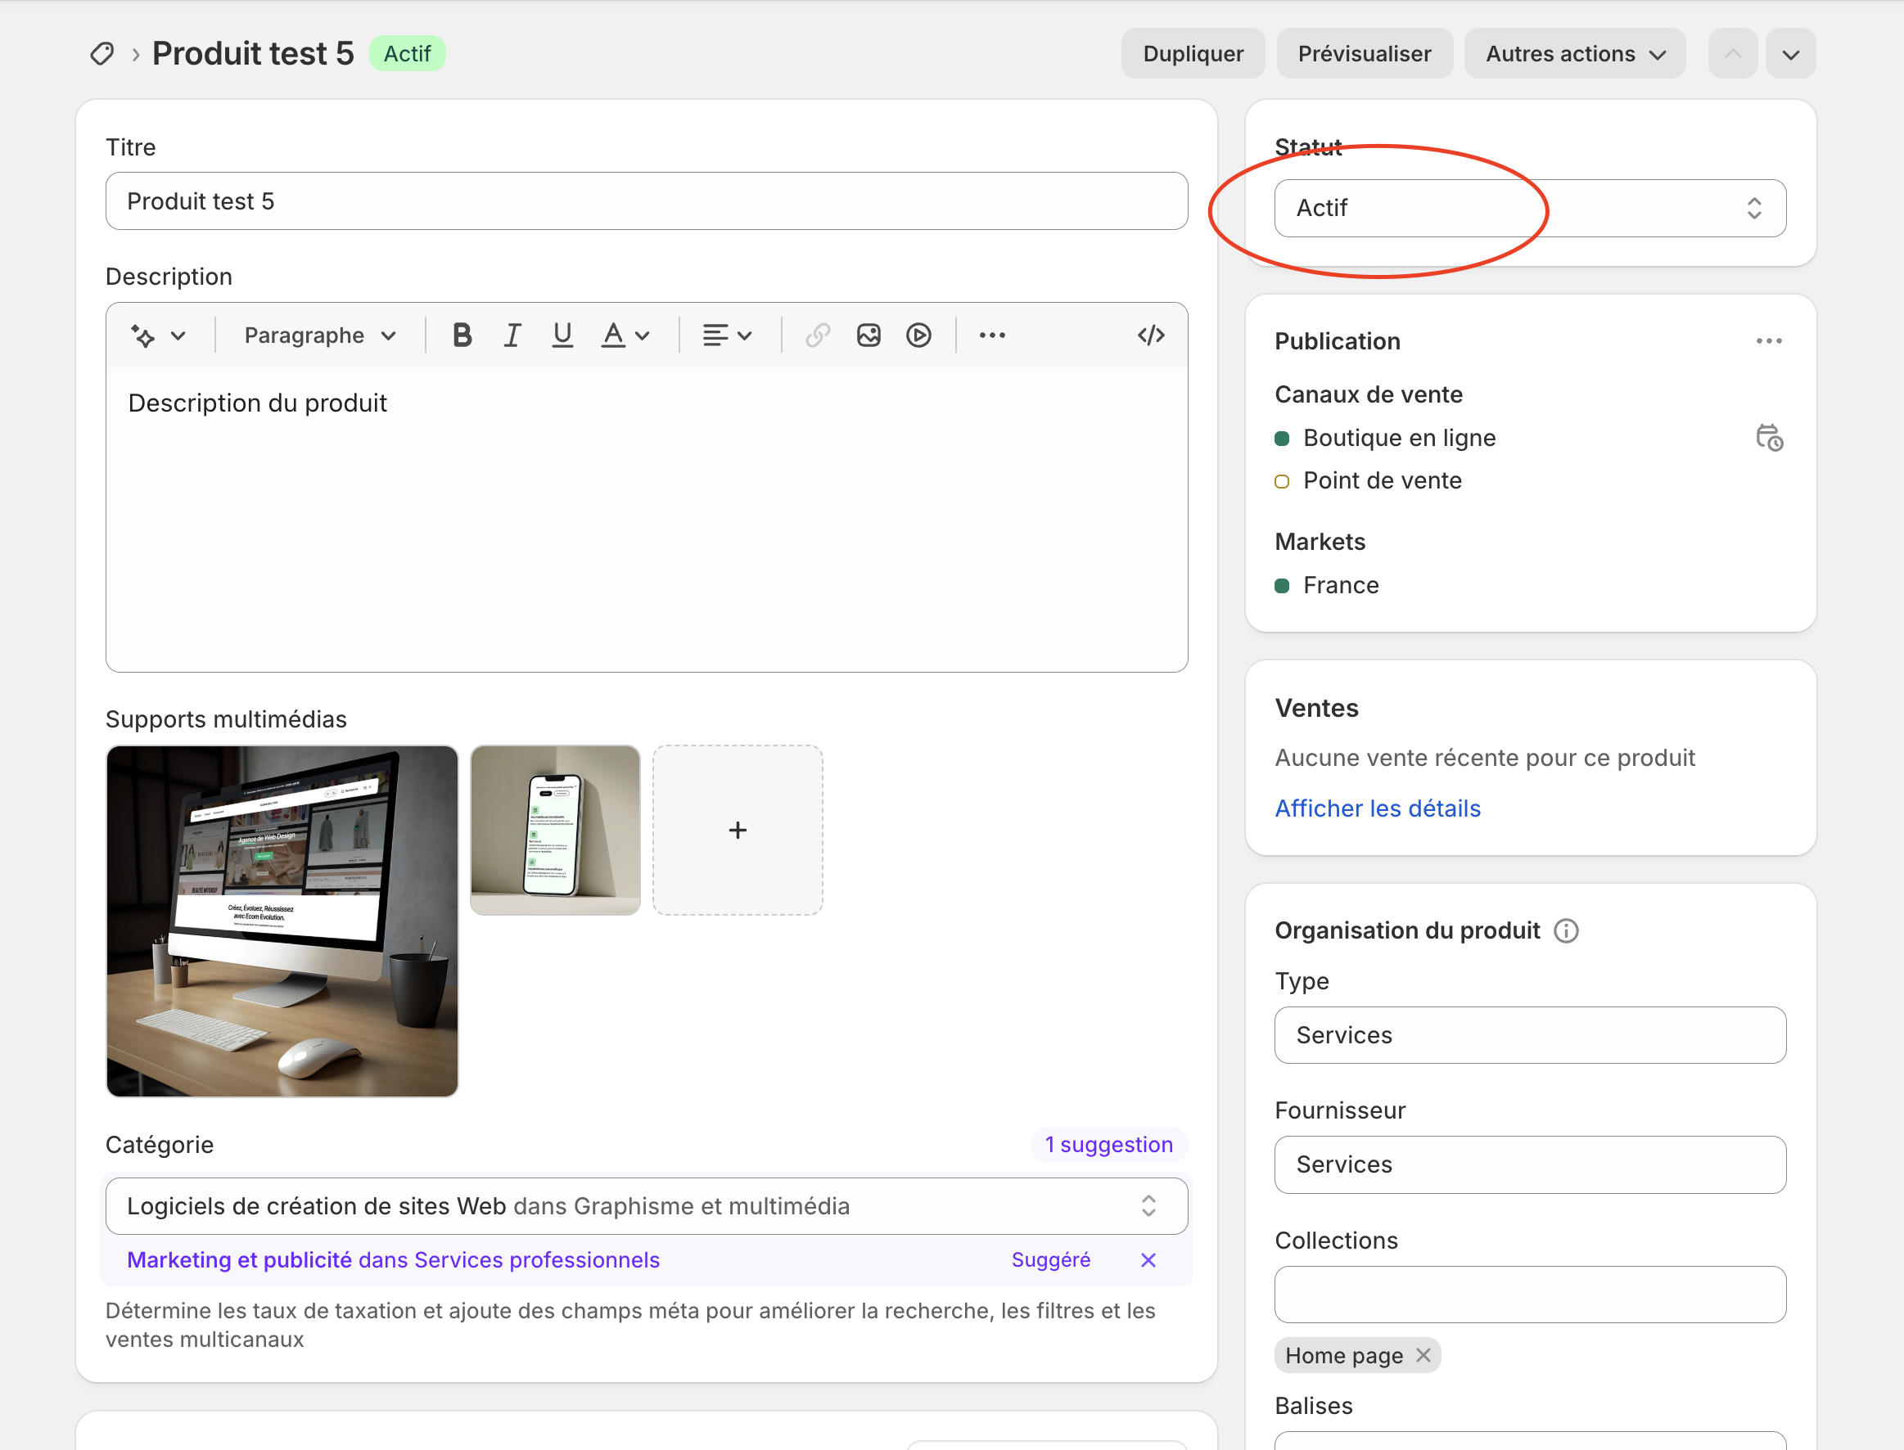Open the Paragraphe style dropdown
This screenshot has width=1904, height=1450.
click(319, 335)
